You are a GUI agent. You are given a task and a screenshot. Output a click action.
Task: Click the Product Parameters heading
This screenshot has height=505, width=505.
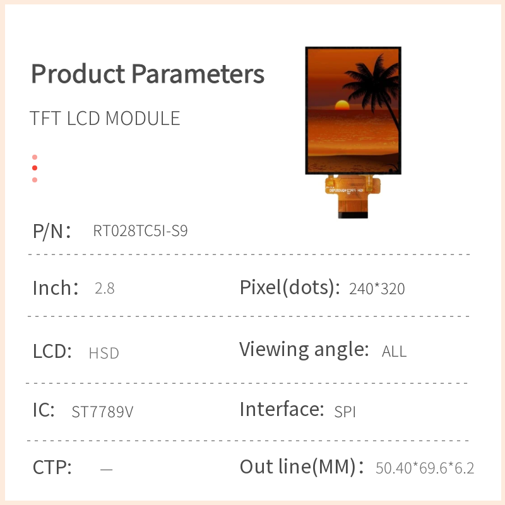(148, 74)
